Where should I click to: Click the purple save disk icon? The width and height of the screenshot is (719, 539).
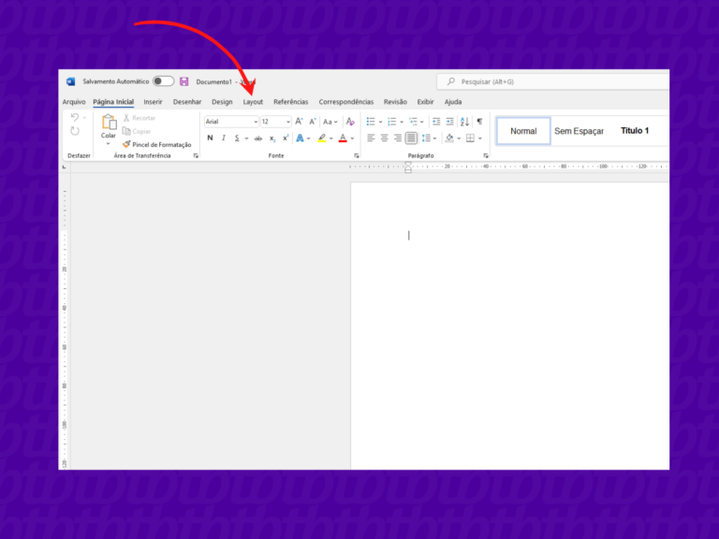[x=183, y=81]
